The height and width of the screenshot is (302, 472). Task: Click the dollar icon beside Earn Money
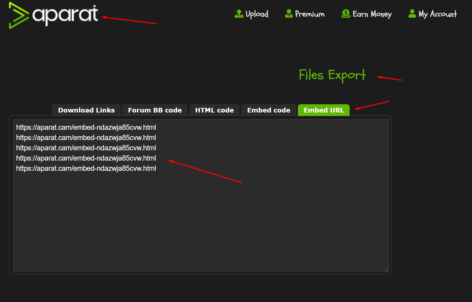tap(346, 14)
